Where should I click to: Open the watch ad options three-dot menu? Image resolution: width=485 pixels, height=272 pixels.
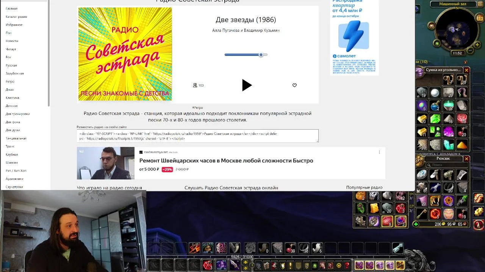[379, 152]
